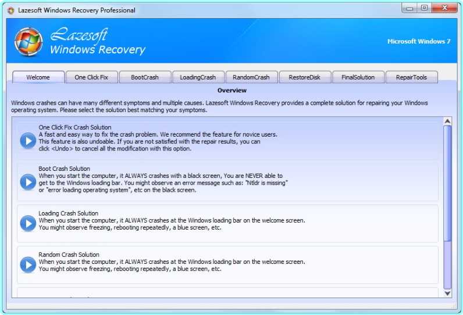Click the Boot Crash Solution heading

tap(65, 169)
